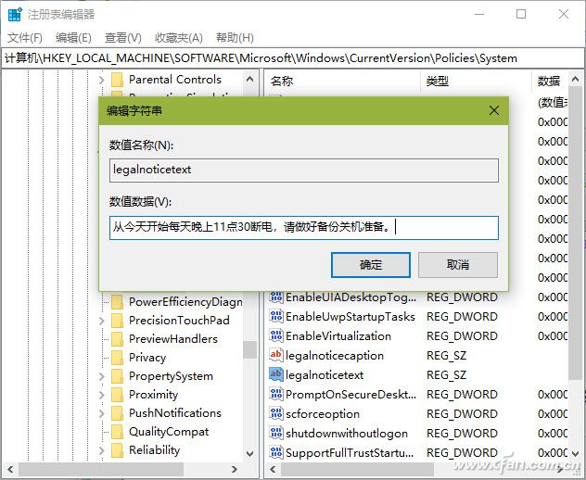Expand the Proximity key

tap(102, 395)
